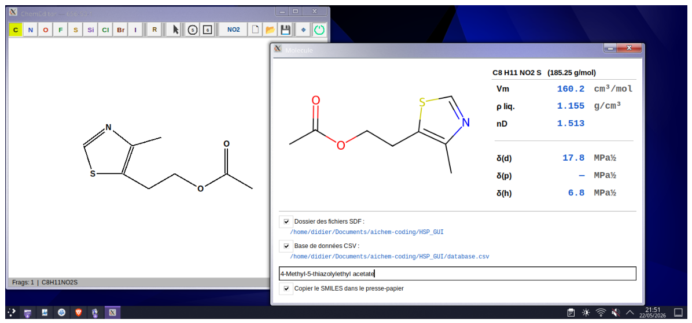Screen dimensions: 692x323
Task: Toggle "Copier le SMILES dans le presse-papier" checkbox
Action: [x=286, y=289]
